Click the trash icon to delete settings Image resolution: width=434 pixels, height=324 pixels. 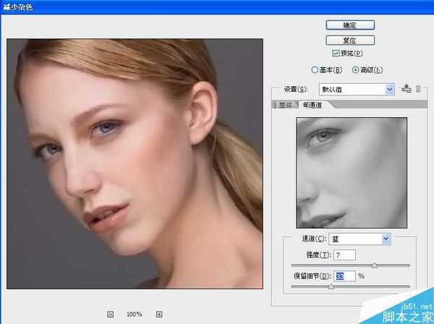coord(417,89)
